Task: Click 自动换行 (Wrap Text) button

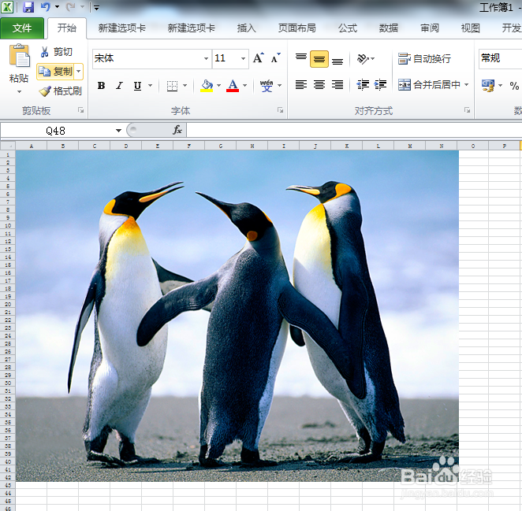Action: click(x=424, y=59)
